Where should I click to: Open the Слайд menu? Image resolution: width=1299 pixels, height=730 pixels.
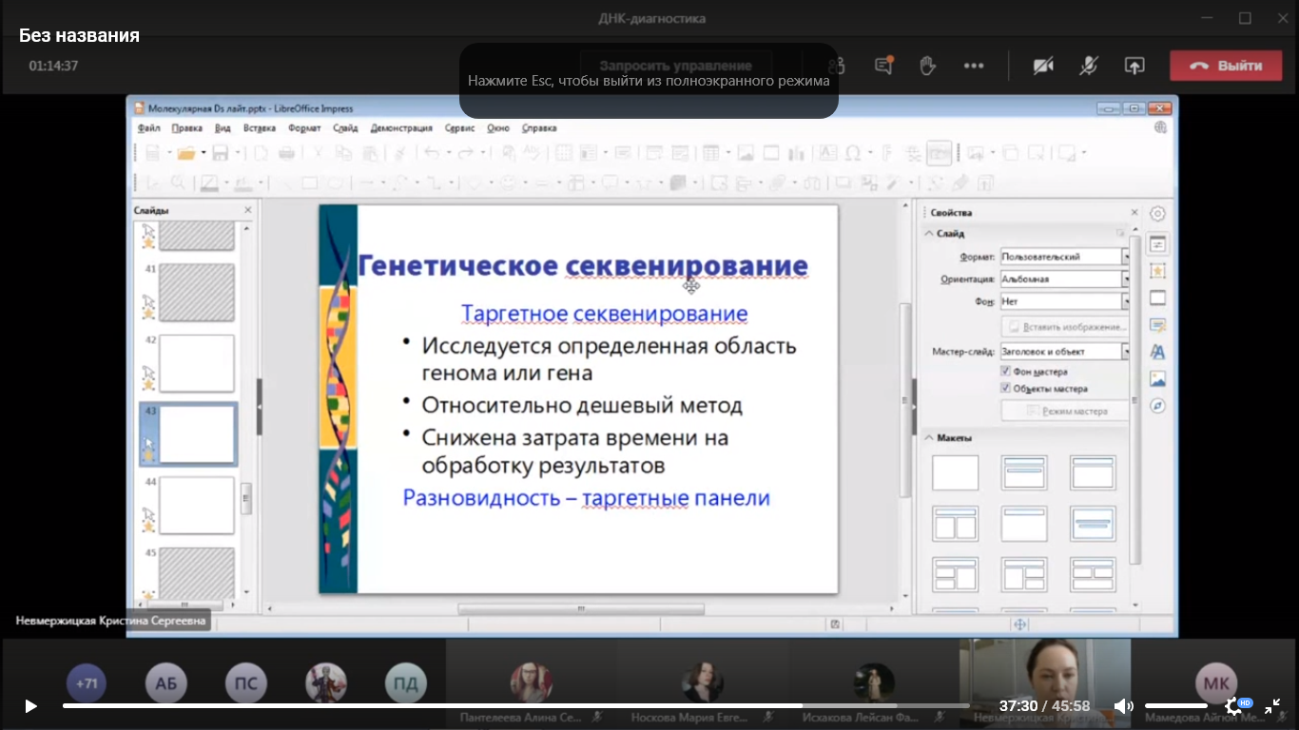[345, 127]
